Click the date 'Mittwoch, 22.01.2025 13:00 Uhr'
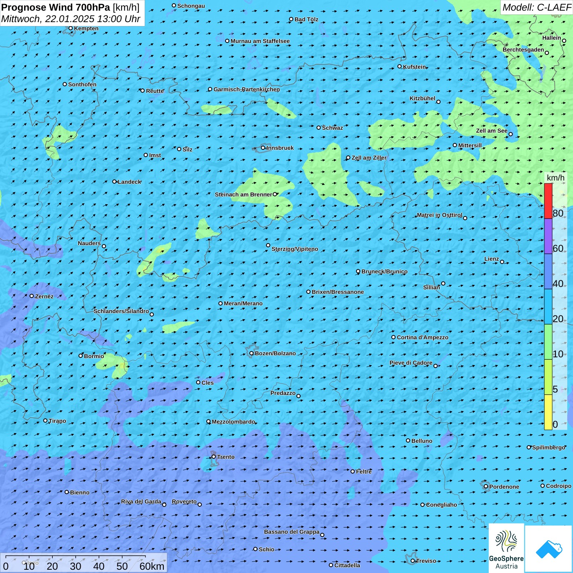The width and height of the screenshot is (573, 573). click(x=71, y=19)
